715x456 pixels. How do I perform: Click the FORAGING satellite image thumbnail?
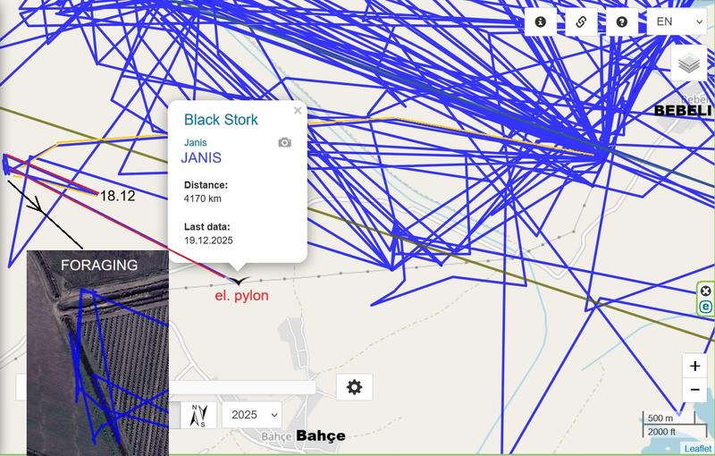97,353
